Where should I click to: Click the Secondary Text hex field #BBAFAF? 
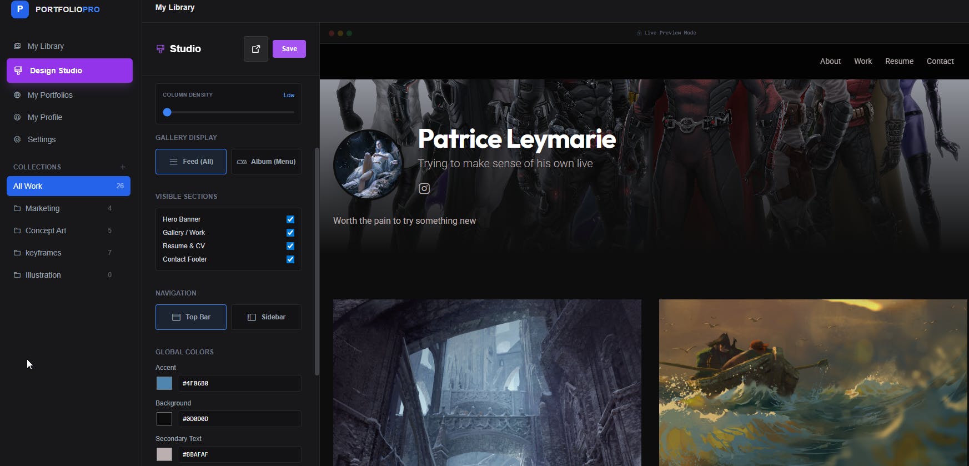pos(239,454)
